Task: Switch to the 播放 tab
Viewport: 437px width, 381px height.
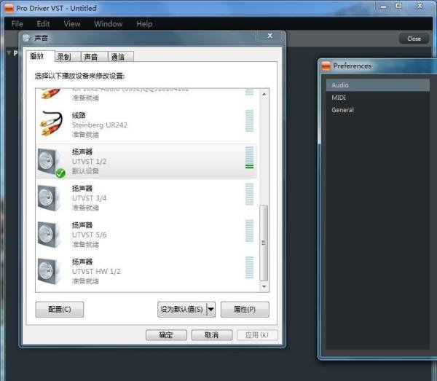Action: 40,56
